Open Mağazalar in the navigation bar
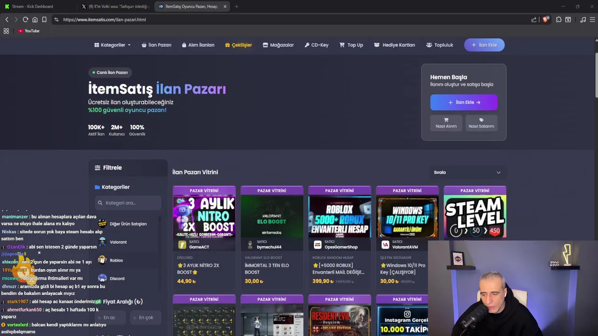The image size is (598, 336). tap(278, 45)
